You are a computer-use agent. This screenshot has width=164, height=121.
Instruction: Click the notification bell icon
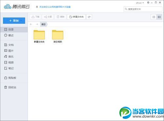(x=37, y=7)
